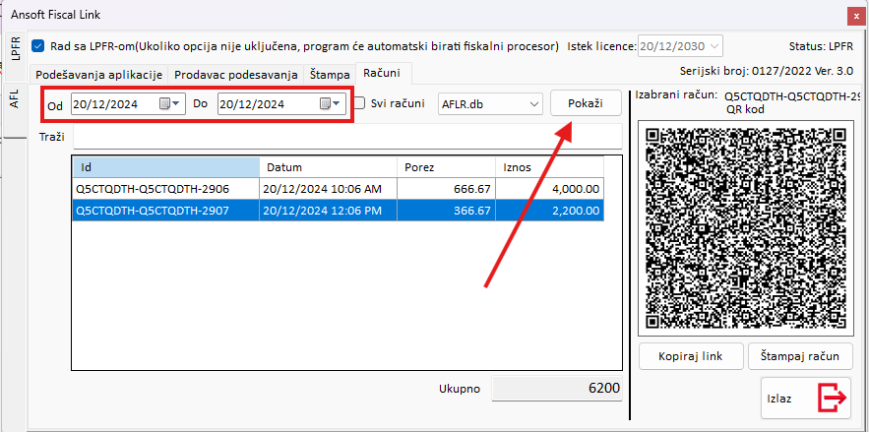869x432 pixels.
Task: Sort by the Datum column header
Action: pyautogui.click(x=328, y=167)
